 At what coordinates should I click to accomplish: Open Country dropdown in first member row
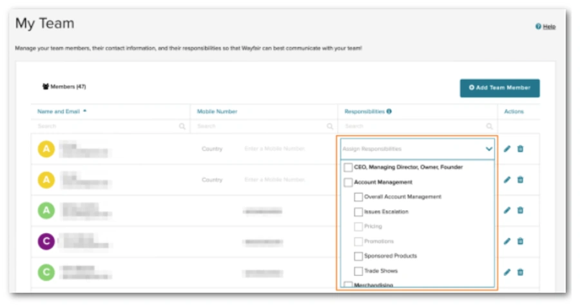pos(212,149)
